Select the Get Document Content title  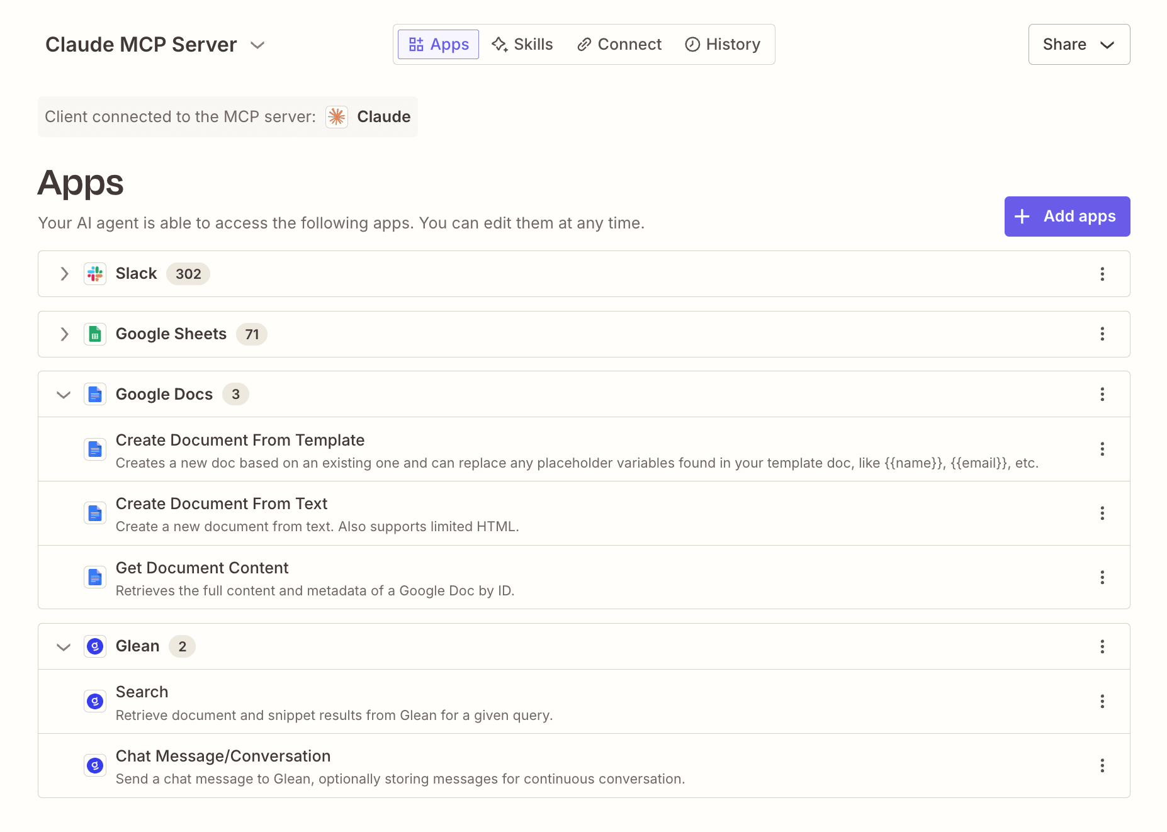[202, 568]
